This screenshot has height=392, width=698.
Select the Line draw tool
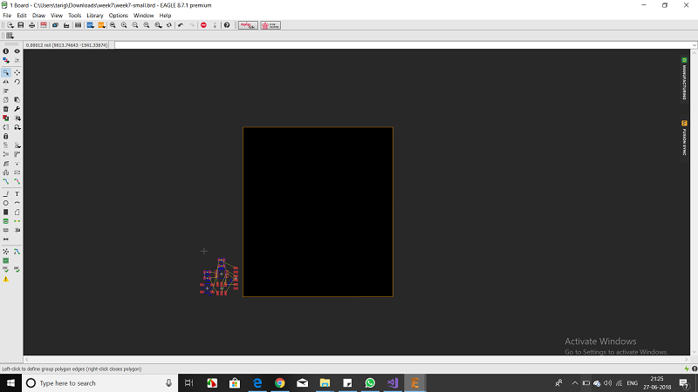tap(6, 193)
